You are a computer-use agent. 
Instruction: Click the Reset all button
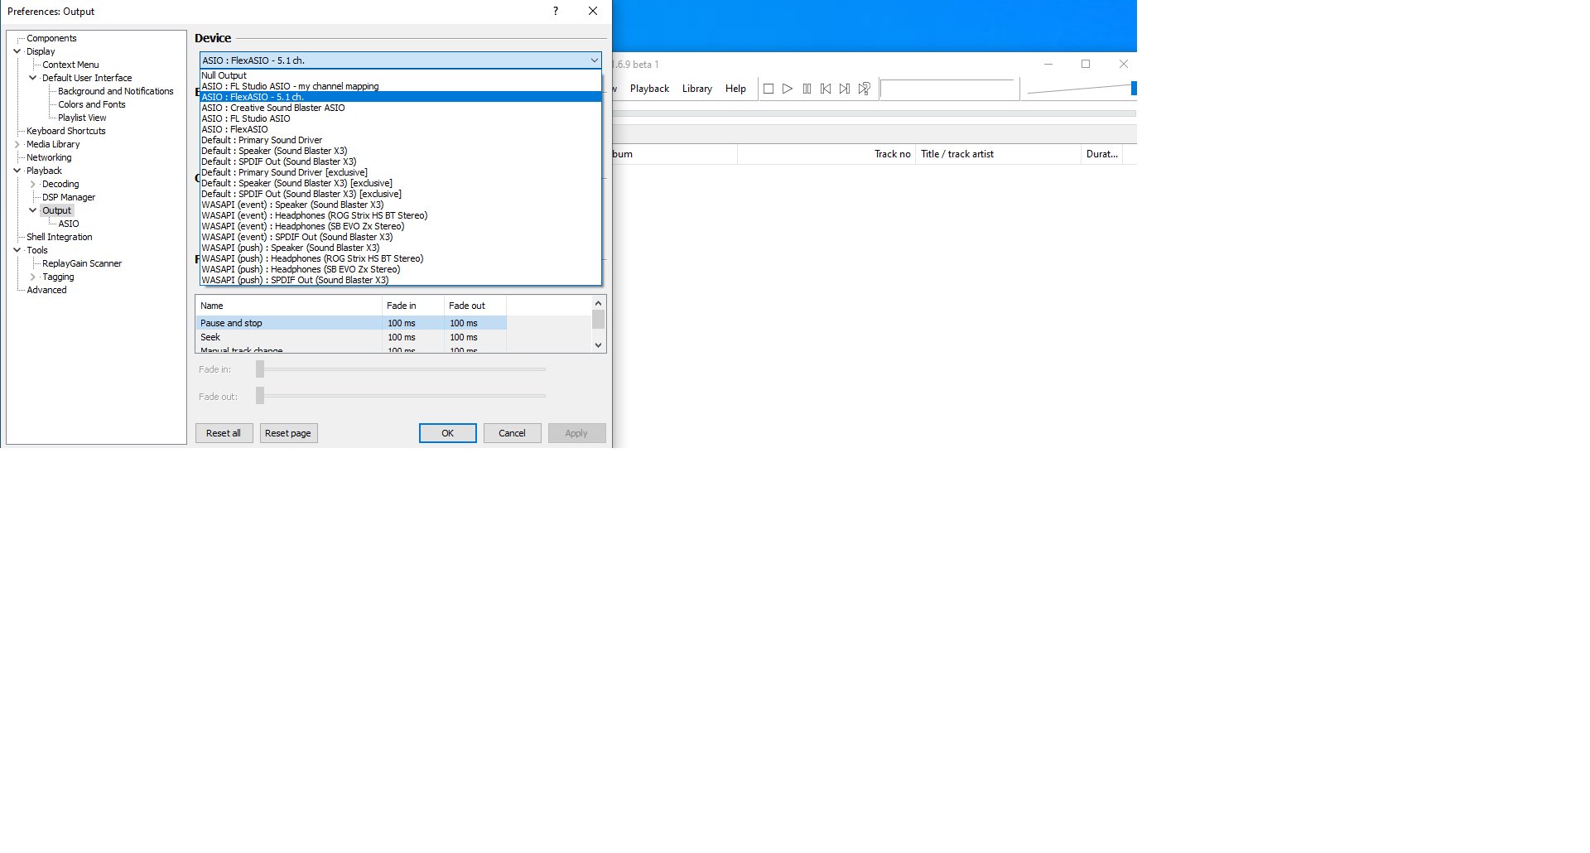(224, 432)
